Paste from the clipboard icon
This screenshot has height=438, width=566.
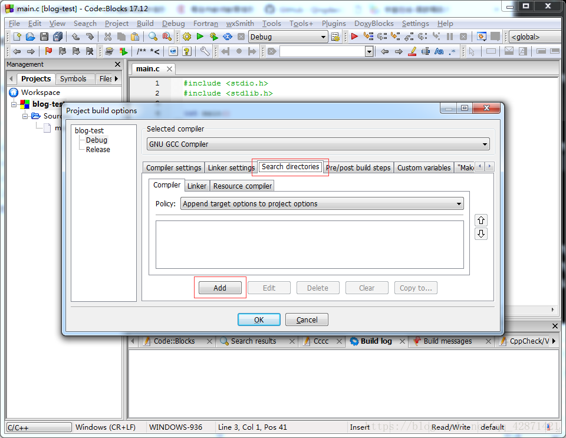(x=134, y=37)
